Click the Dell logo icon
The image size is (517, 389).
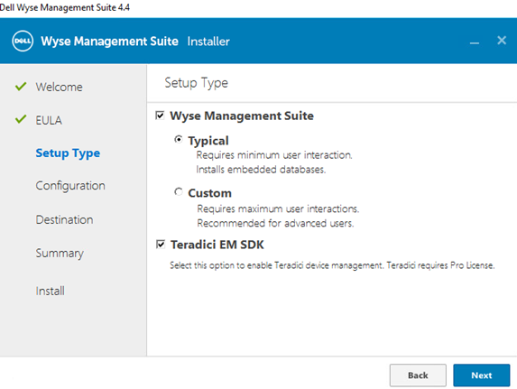pyautogui.click(x=23, y=41)
